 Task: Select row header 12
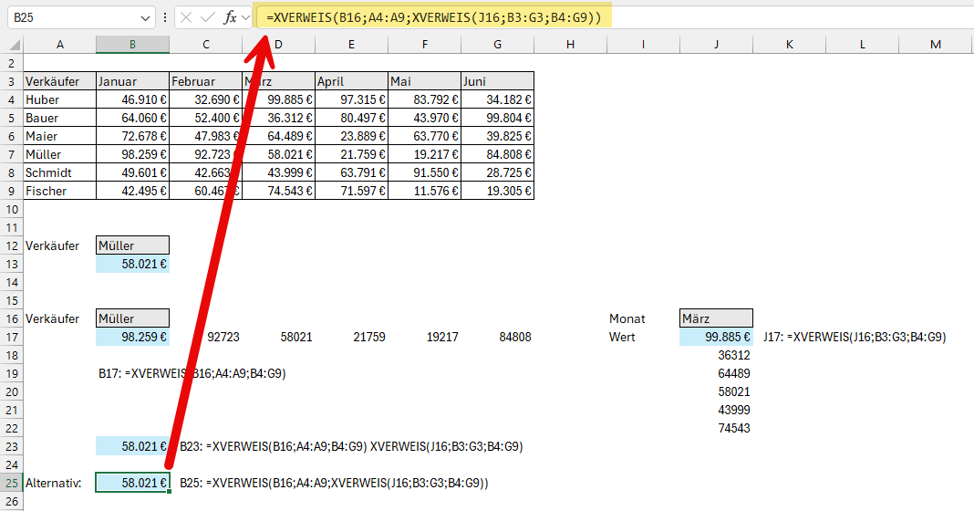pos(11,245)
